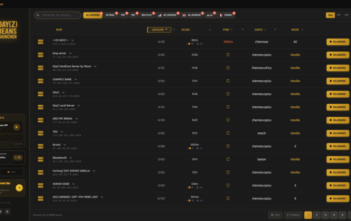Sort servers by Mods column
The image size is (351, 221).
[x=295, y=30]
